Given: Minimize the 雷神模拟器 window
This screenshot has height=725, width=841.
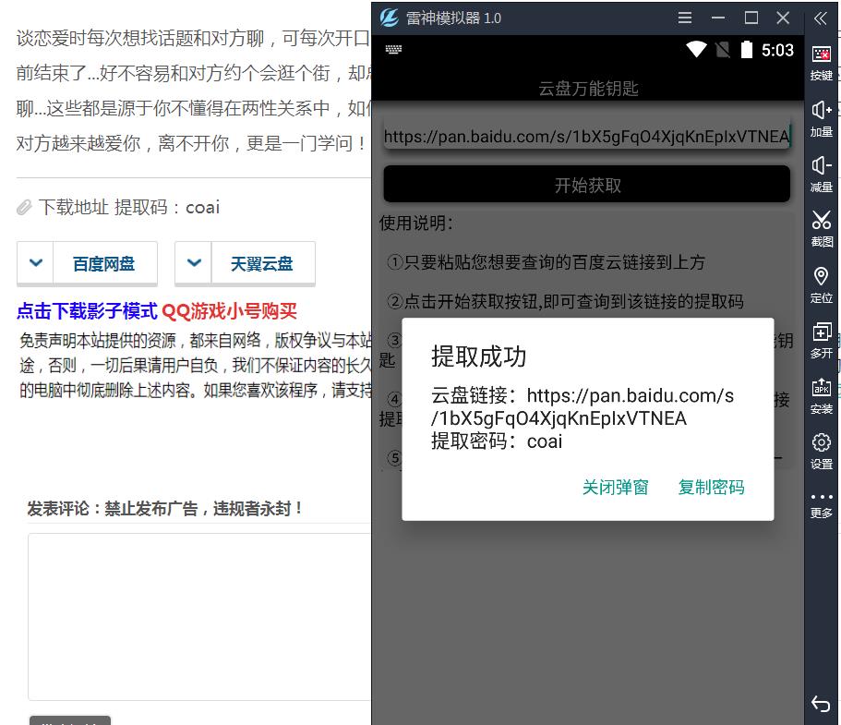Looking at the screenshot, I should (x=717, y=18).
